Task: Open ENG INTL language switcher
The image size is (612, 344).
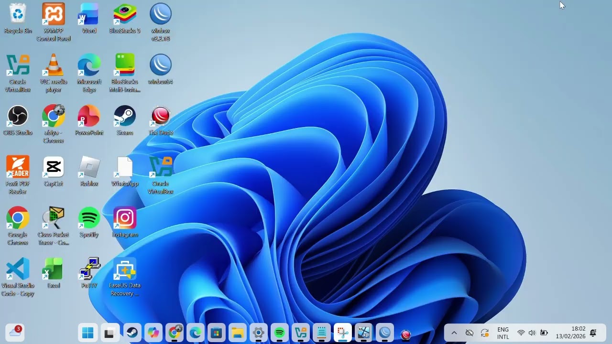Action: (503, 333)
